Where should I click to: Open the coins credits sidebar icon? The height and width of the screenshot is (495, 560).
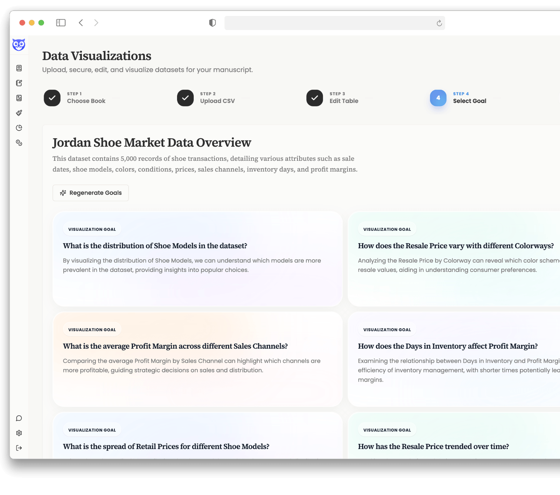(19, 143)
